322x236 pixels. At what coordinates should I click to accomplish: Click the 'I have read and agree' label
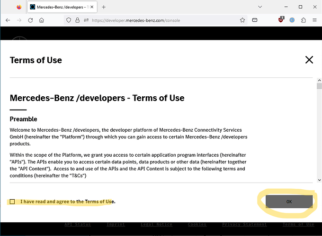pos(68,202)
